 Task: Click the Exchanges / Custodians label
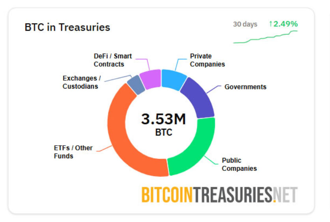[x=80, y=82]
